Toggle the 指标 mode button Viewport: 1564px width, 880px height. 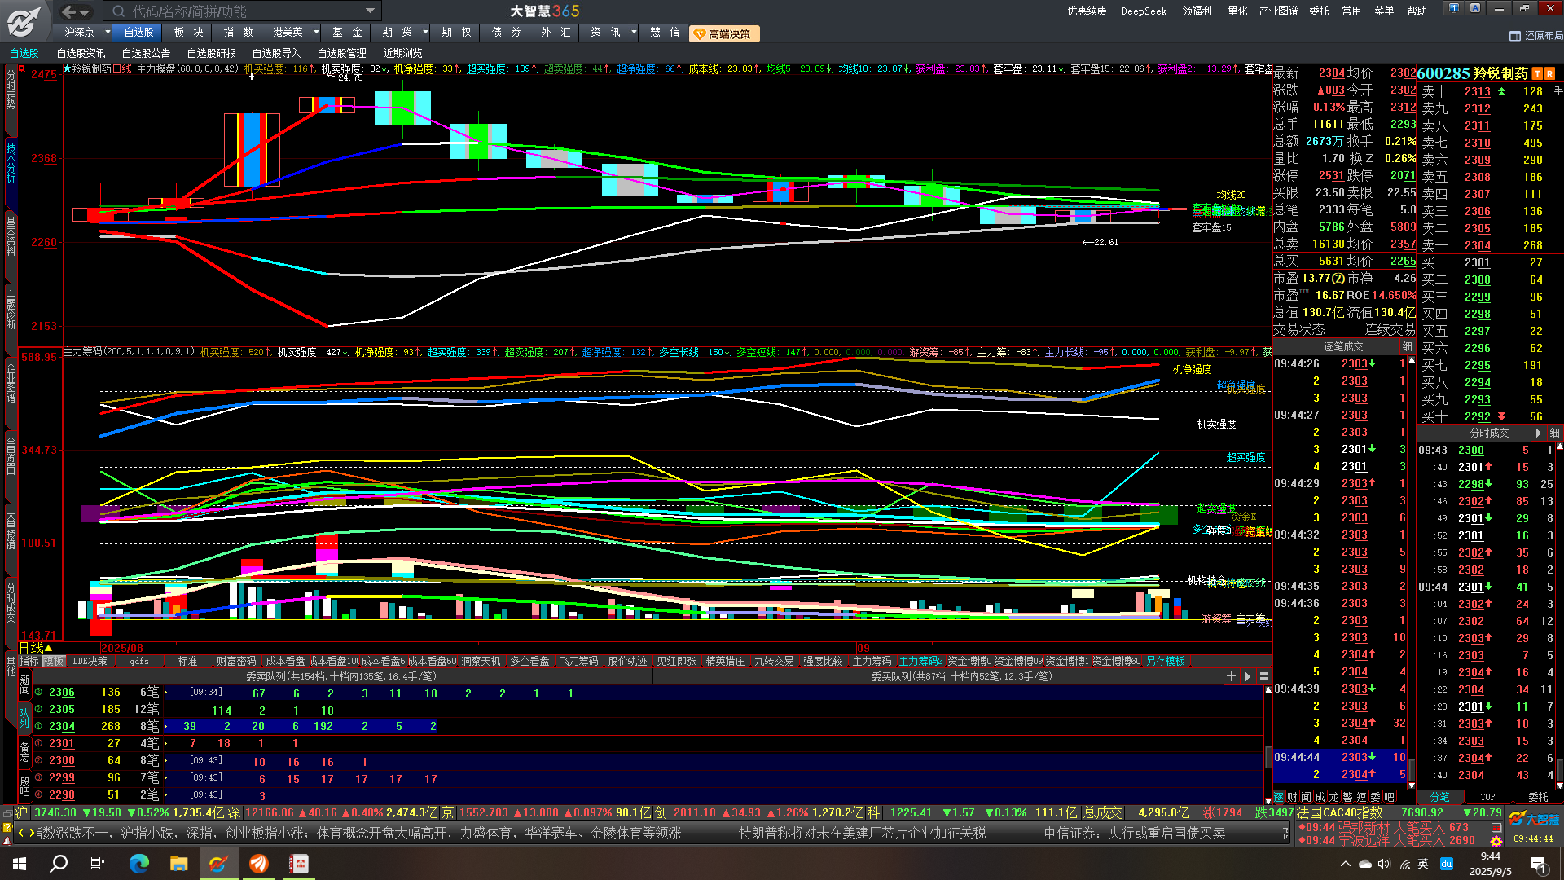(29, 662)
